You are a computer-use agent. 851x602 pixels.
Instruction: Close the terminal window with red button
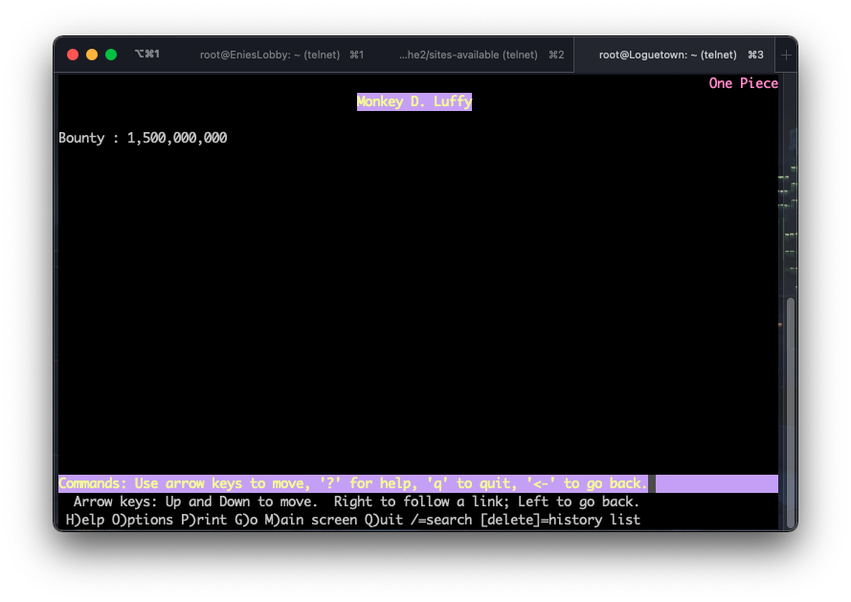[x=73, y=55]
